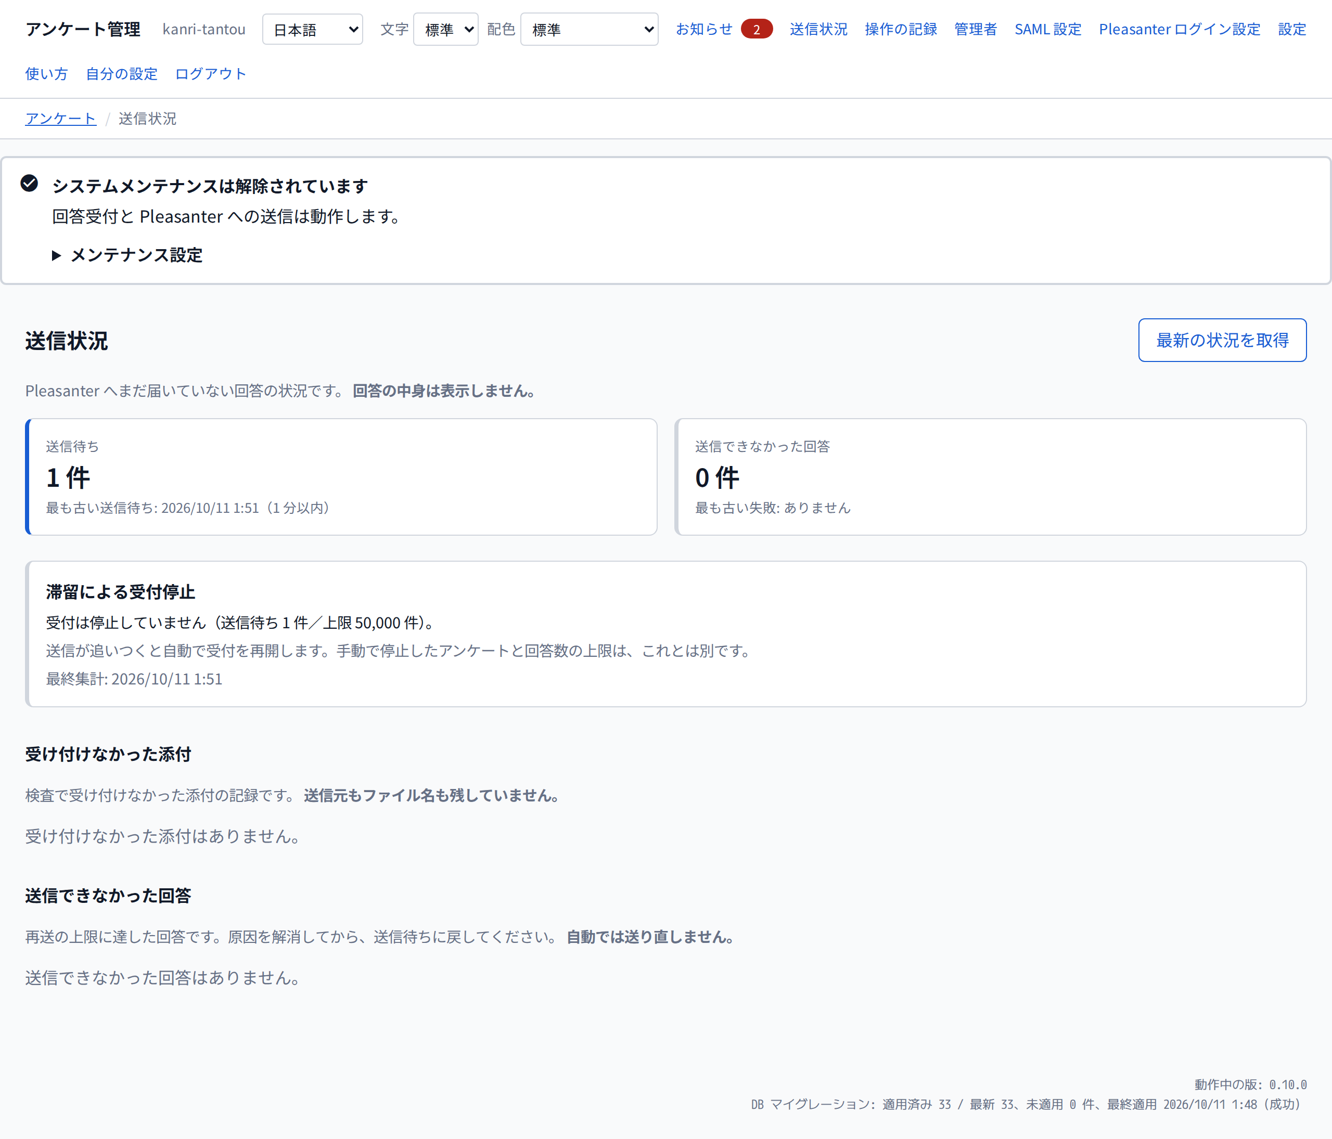The height and width of the screenshot is (1139, 1332).
Task: Open the お知らせ notifications link
Action: (704, 30)
